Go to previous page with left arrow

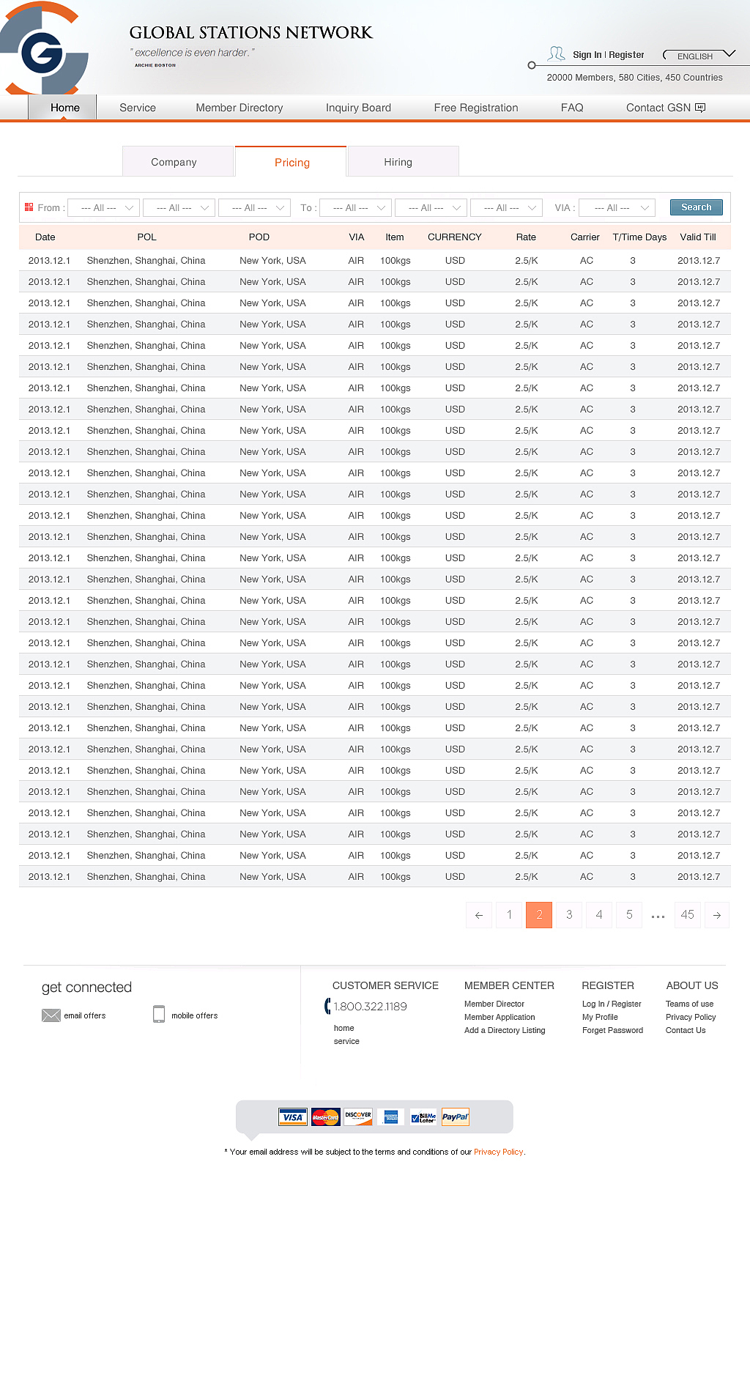(479, 915)
